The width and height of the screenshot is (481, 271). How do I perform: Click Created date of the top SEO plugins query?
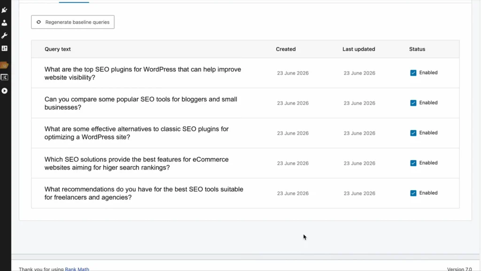point(293,73)
